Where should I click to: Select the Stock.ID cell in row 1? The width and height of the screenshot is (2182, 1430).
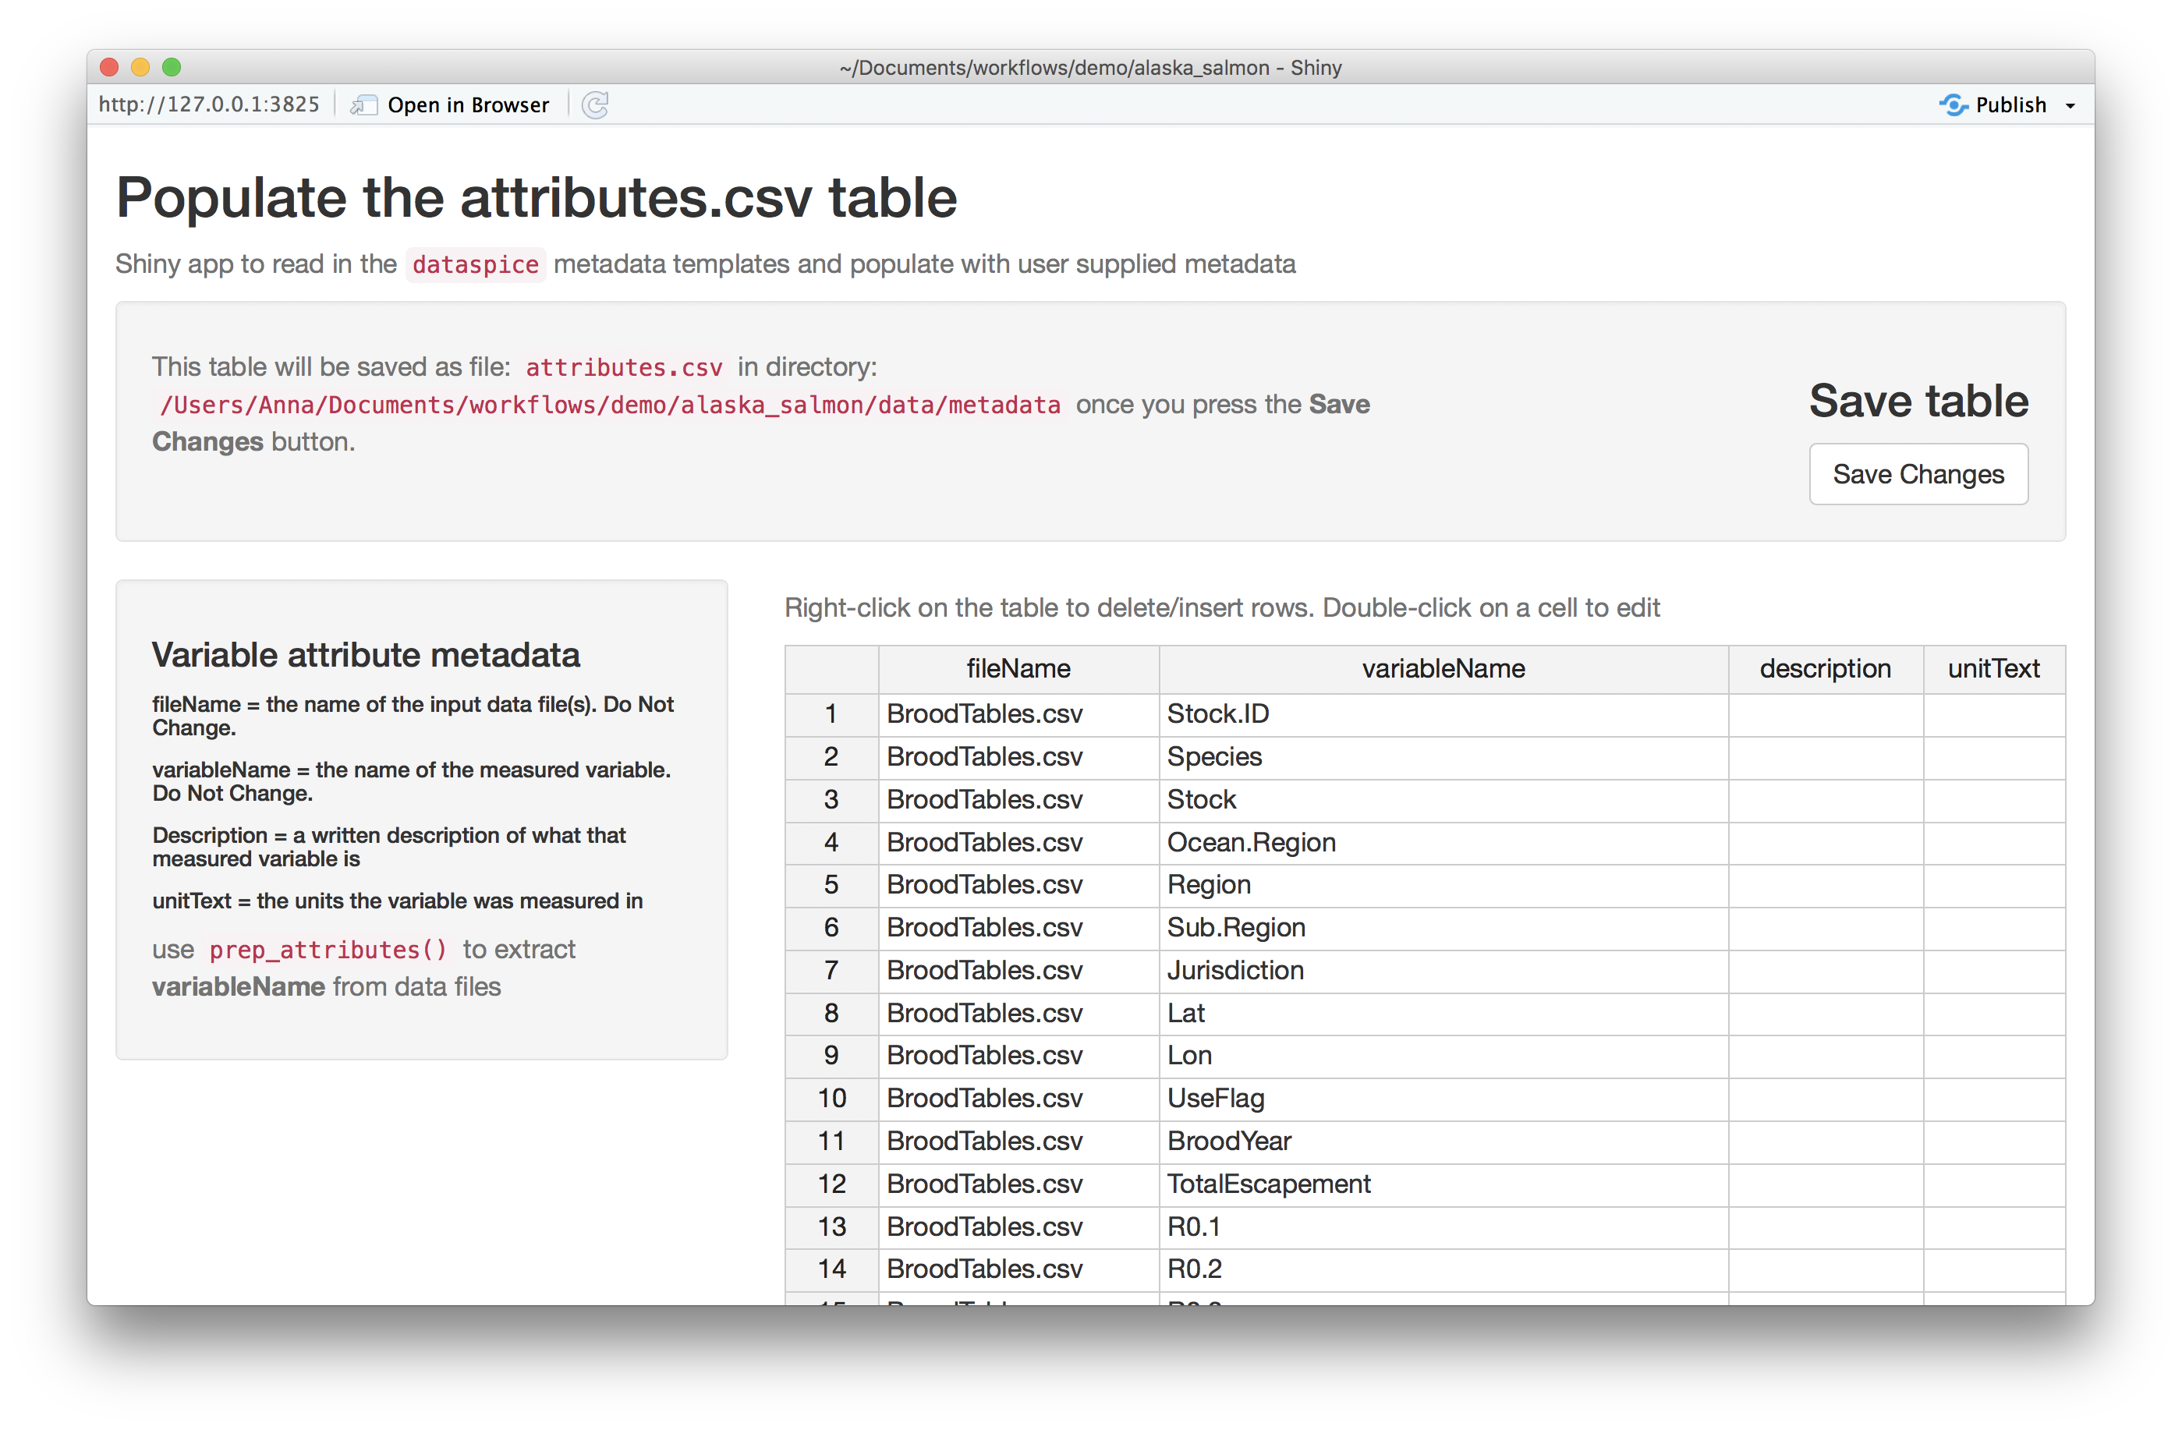tap(1217, 714)
